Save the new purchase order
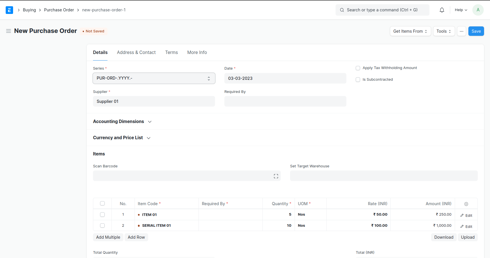 tap(476, 31)
